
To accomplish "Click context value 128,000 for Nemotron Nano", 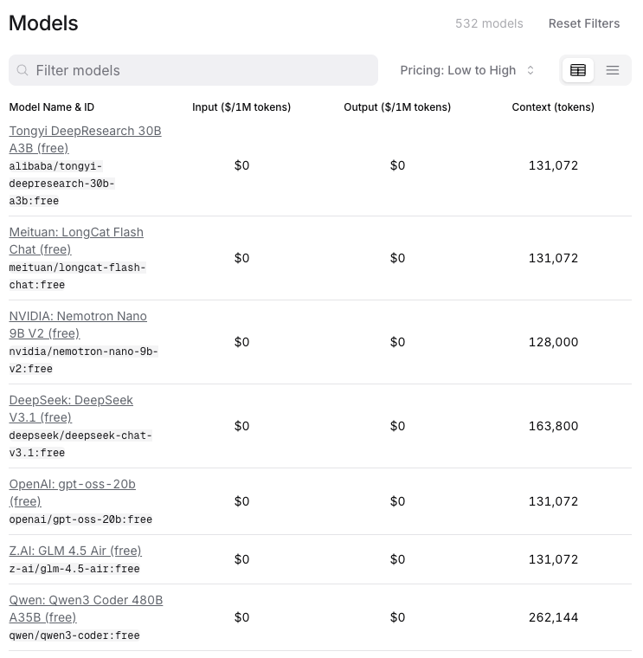I will (x=553, y=342).
